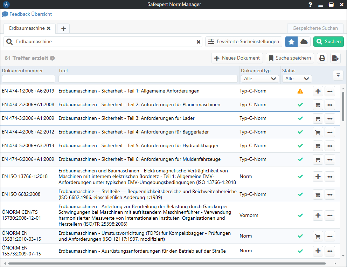Open the Dokumenttyp filter dropdown
This screenshot has height=267, width=347.
coord(259,79)
